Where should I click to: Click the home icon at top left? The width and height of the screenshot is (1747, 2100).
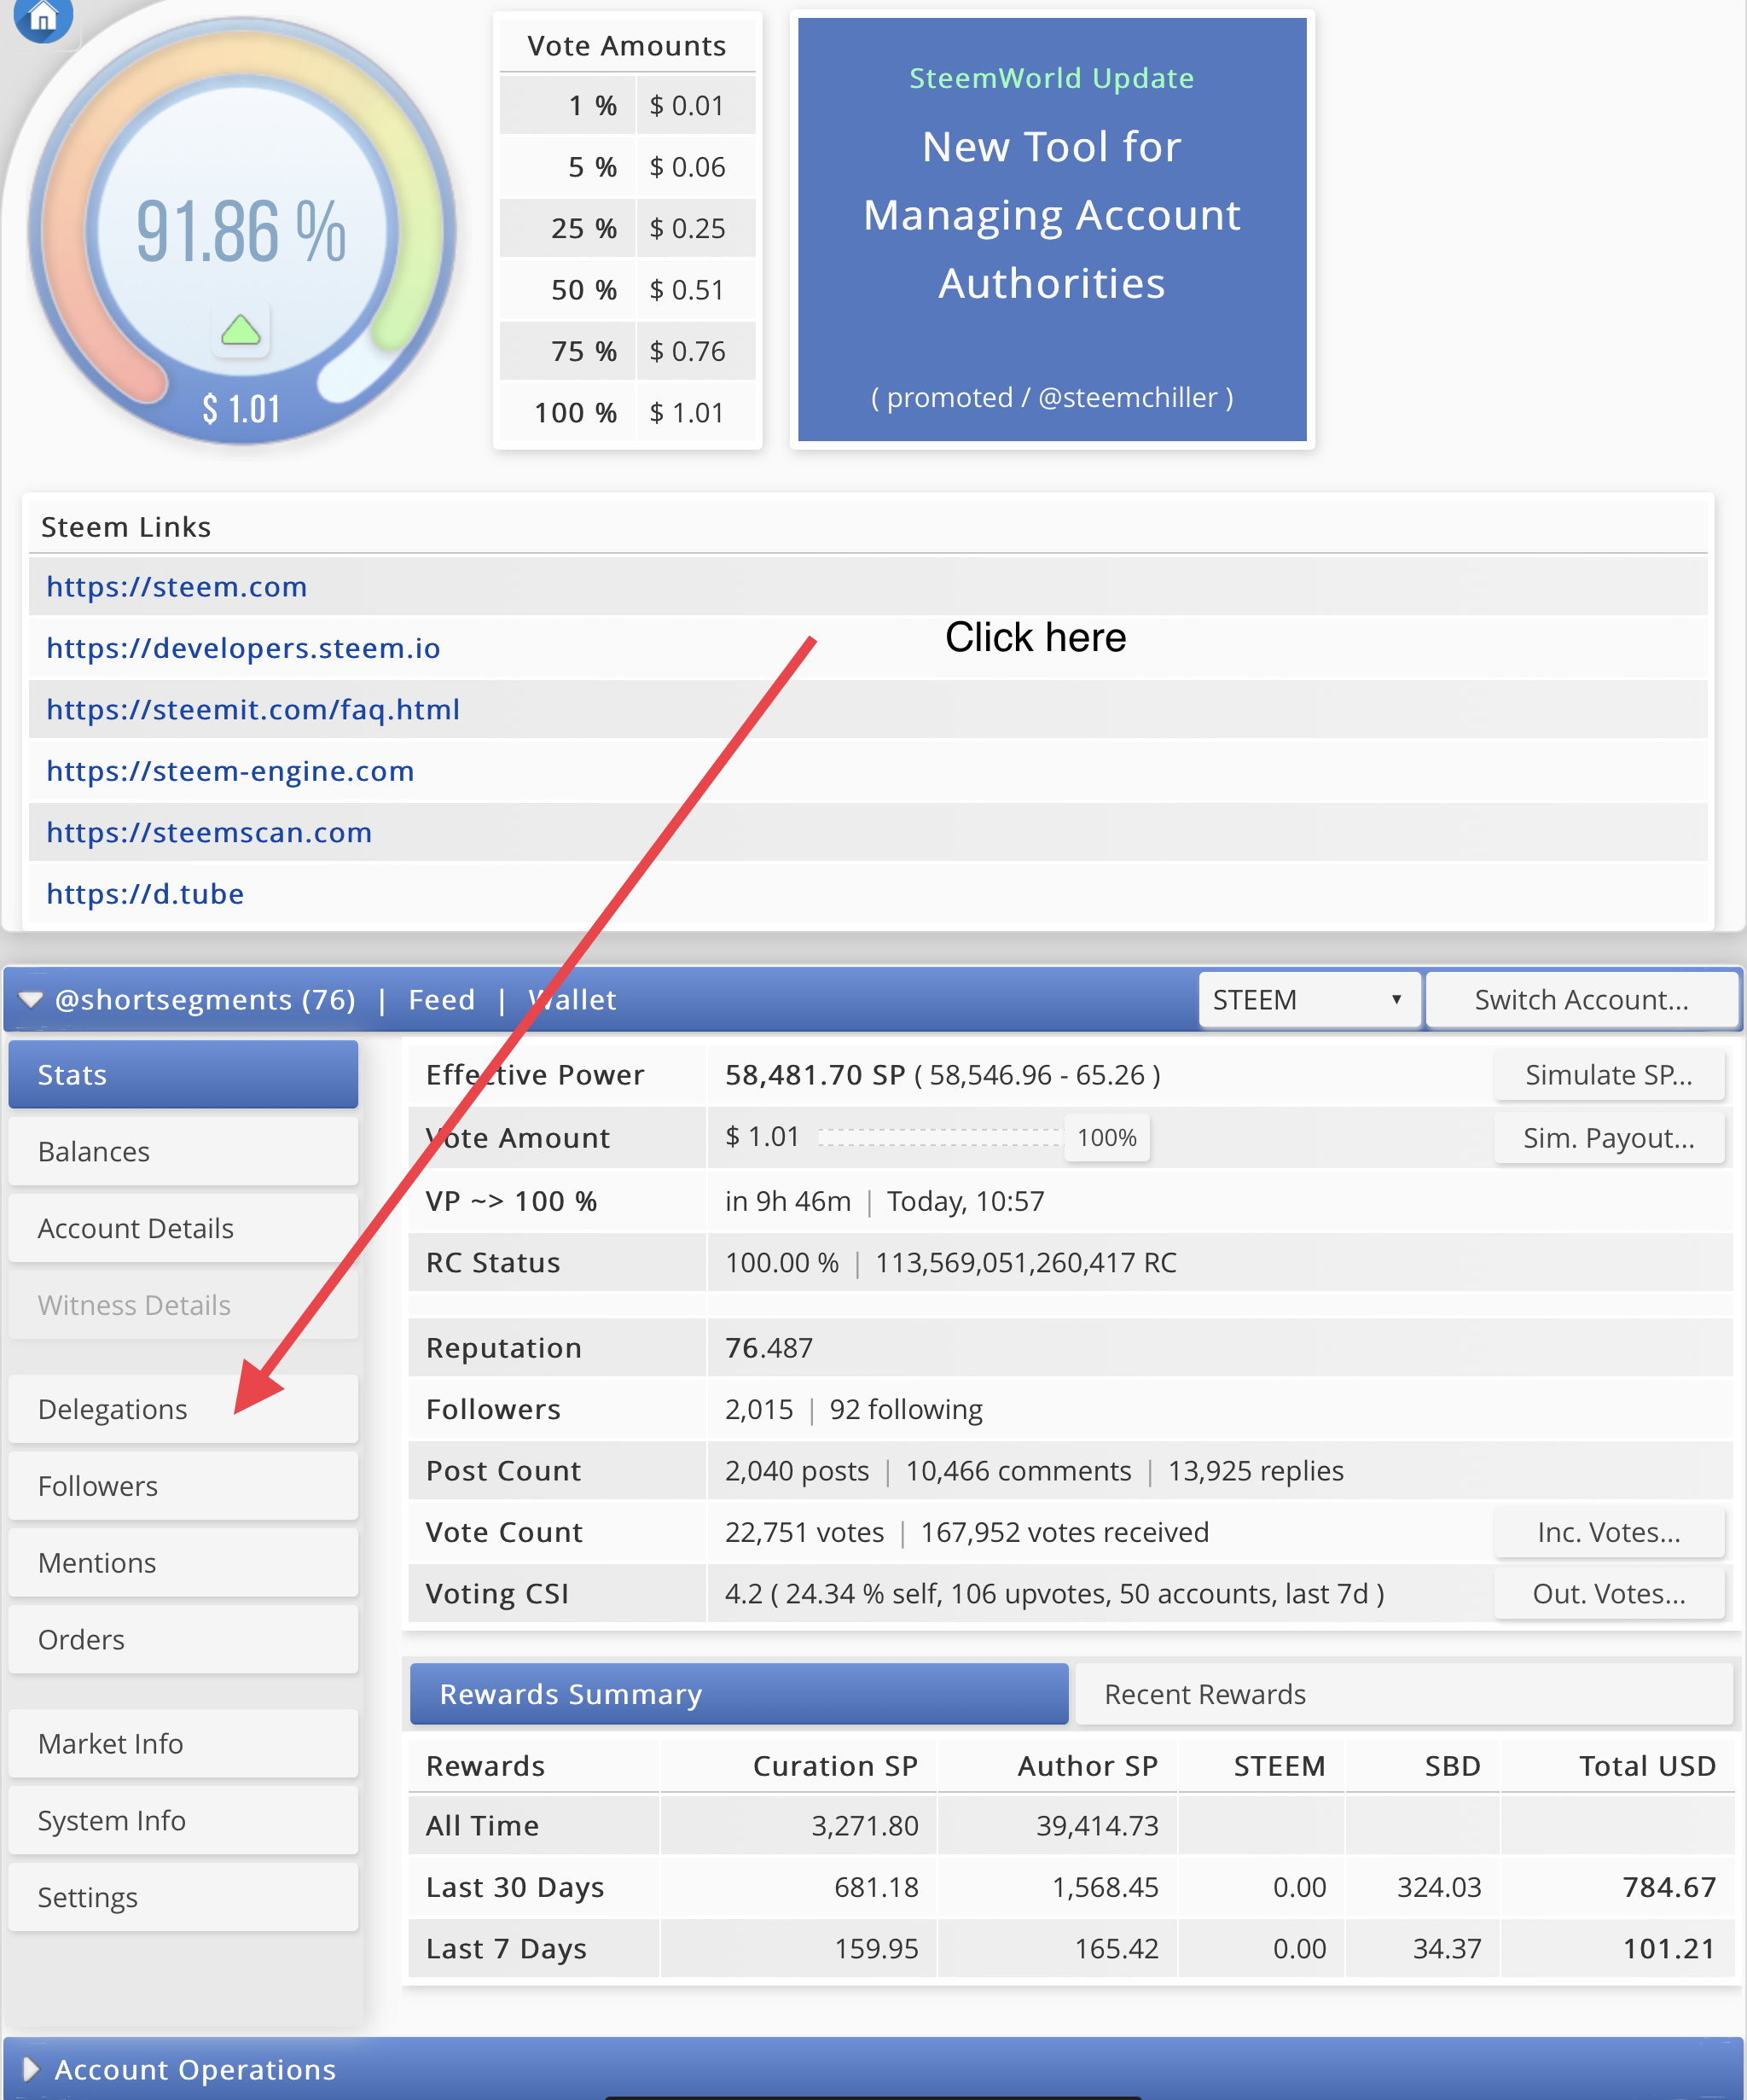tap(43, 18)
